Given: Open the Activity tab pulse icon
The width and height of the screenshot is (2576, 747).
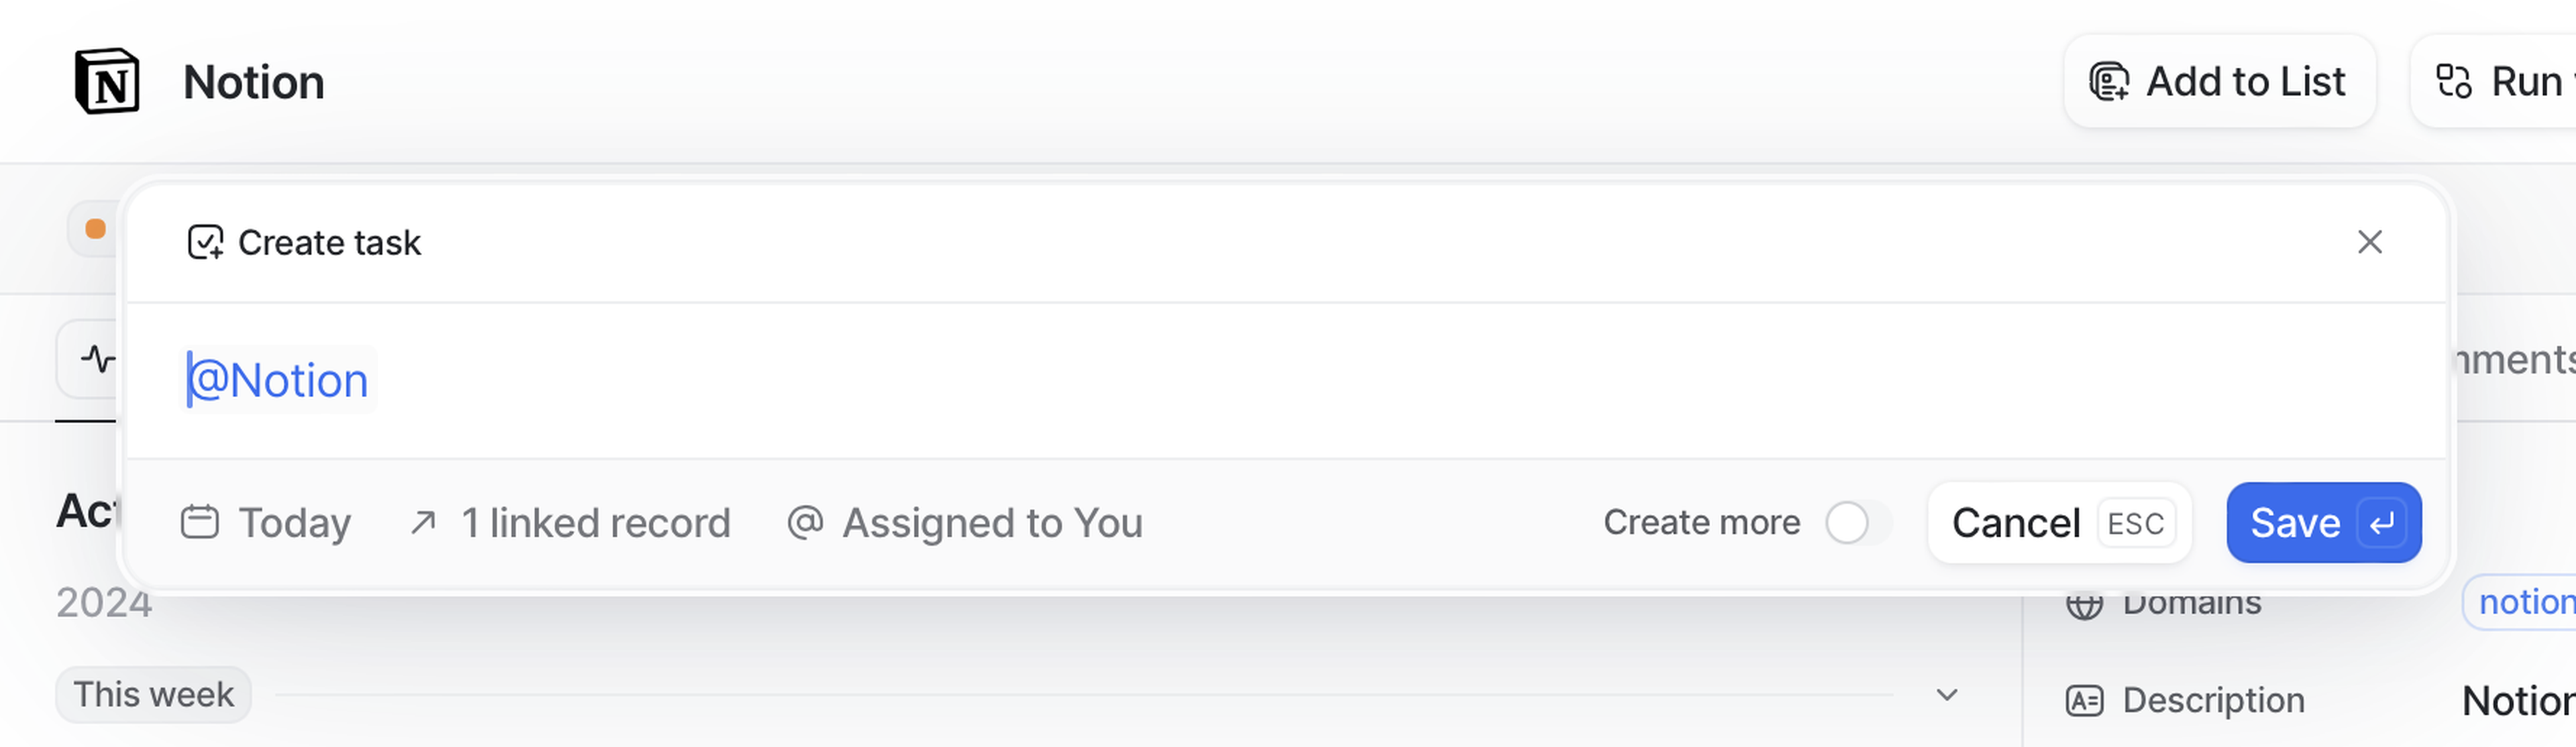Looking at the screenshot, I should (97, 359).
